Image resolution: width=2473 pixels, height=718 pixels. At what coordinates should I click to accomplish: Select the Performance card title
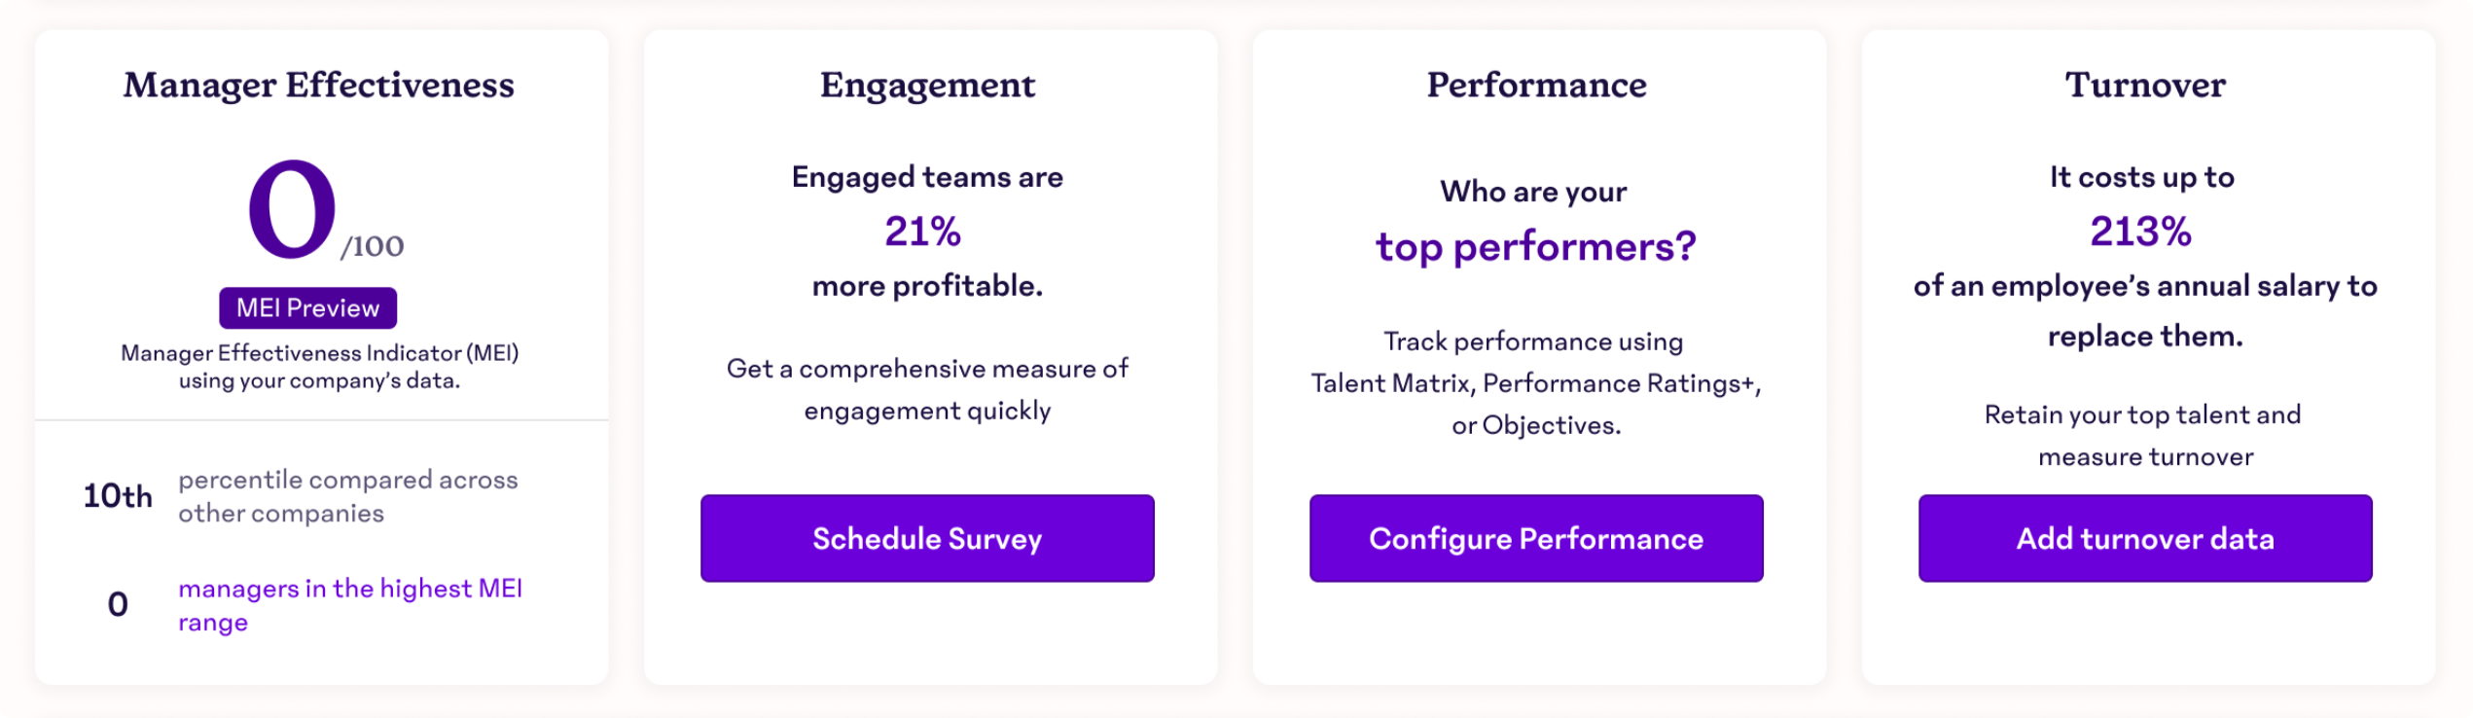[x=1535, y=85]
